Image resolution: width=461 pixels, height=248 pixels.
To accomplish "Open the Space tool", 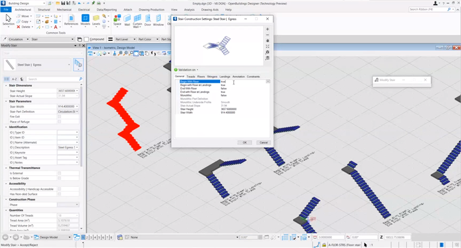I will pyautogui.click(x=117, y=20).
